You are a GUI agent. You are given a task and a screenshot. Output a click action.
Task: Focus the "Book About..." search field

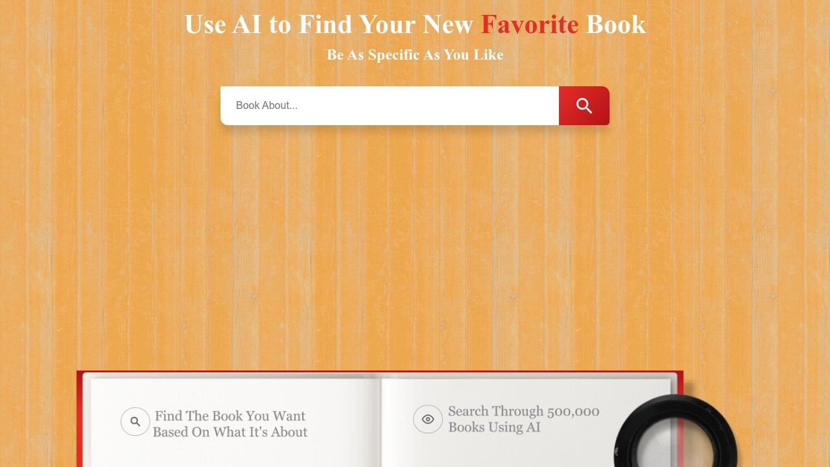click(390, 106)
